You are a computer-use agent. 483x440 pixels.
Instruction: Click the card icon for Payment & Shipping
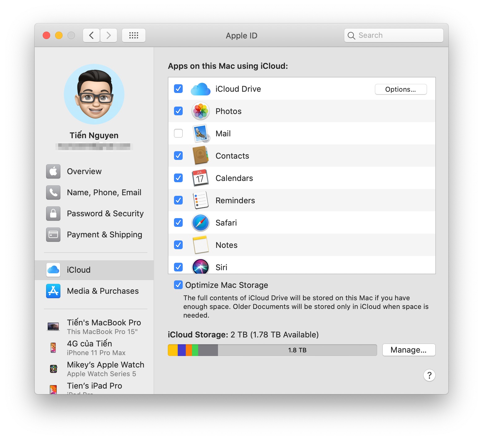coord(53,235)
